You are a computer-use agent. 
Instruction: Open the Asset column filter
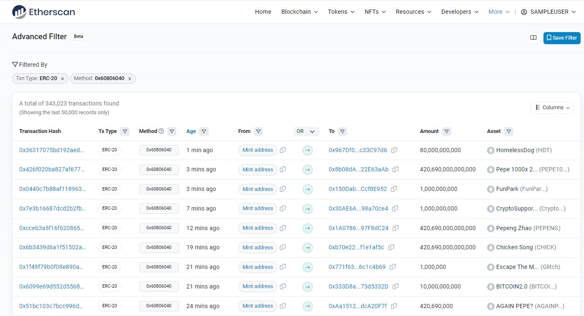click(x=508, y=131)
